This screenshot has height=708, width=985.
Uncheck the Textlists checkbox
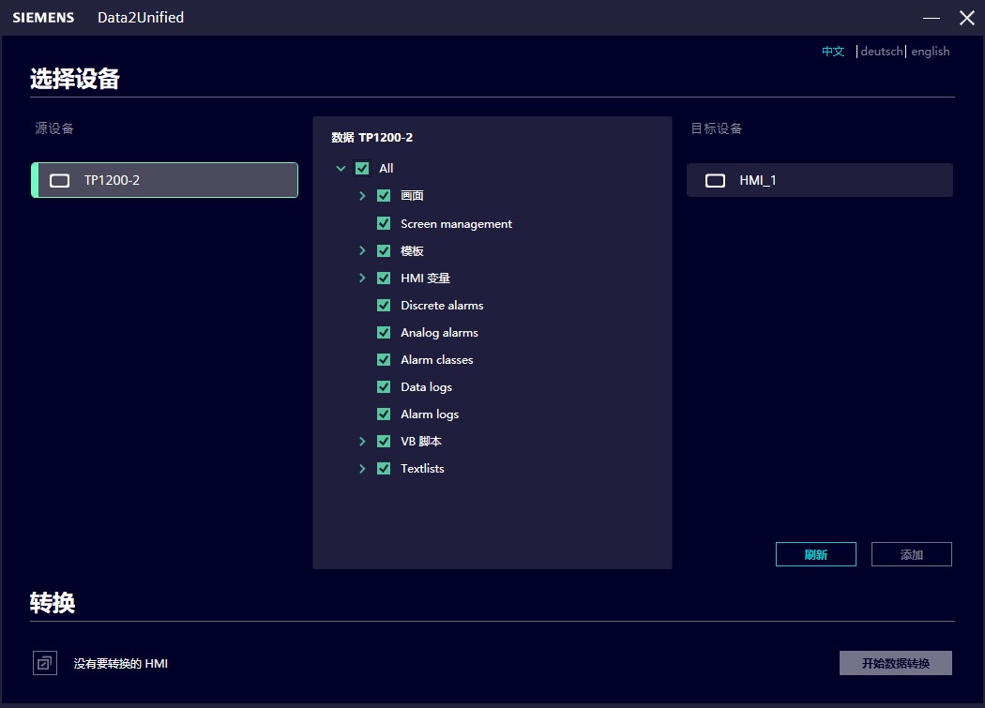tap(384, 469)
